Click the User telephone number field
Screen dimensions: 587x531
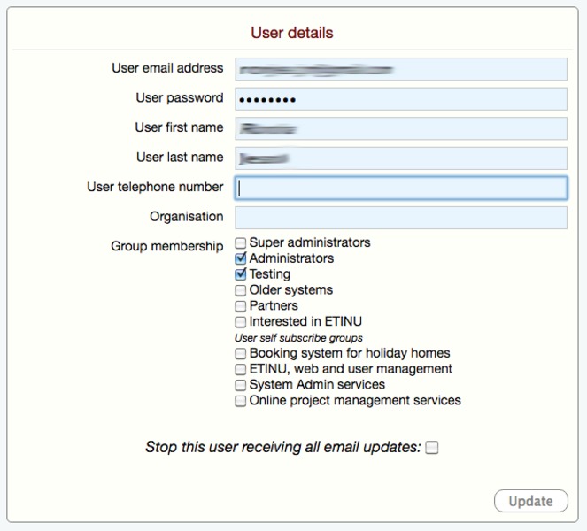[x=400, y=188]
